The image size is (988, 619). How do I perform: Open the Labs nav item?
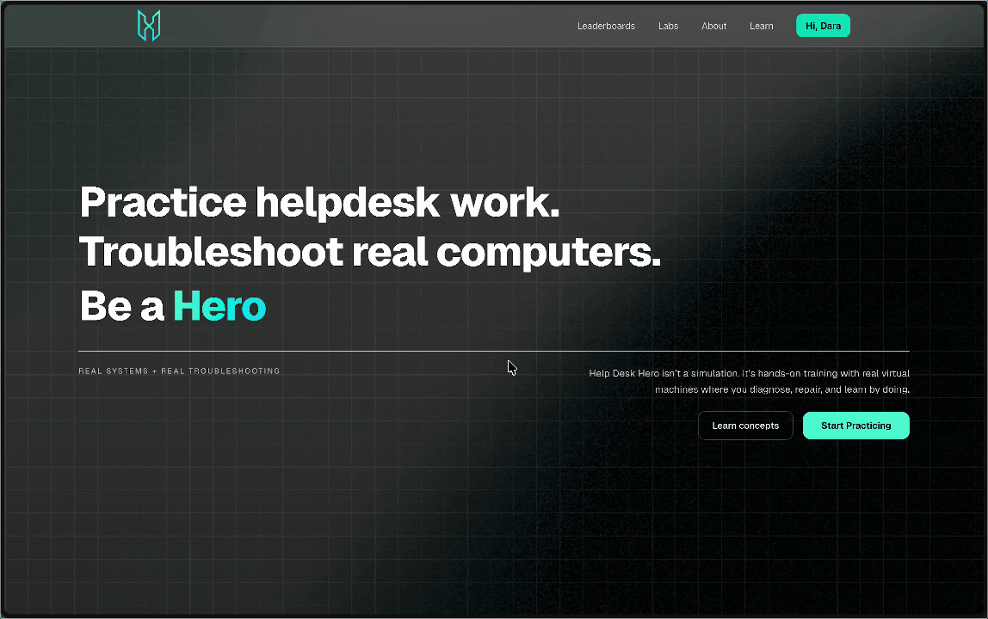click(x=668, y=26)
